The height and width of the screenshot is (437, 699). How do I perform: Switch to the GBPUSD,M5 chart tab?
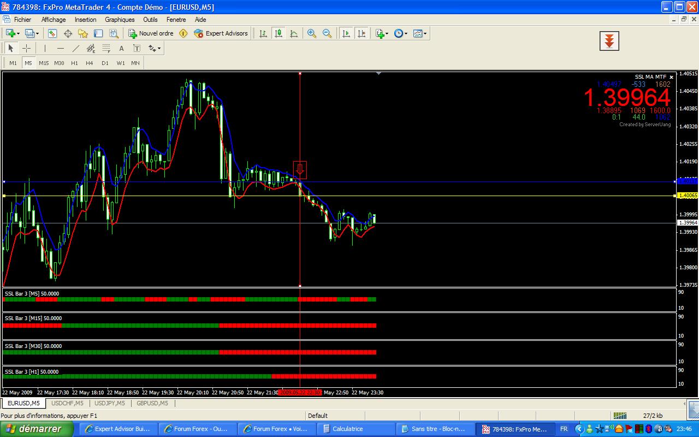152,403
